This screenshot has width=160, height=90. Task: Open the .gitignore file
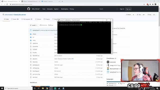pyautogui.click(x=35, y=43)
